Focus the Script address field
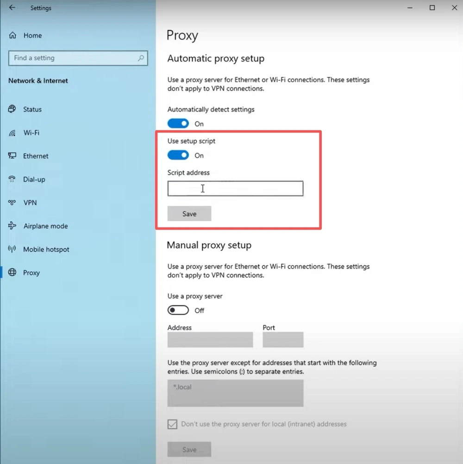The width and height of the screenshot is (463, 464). click(235, 188)
